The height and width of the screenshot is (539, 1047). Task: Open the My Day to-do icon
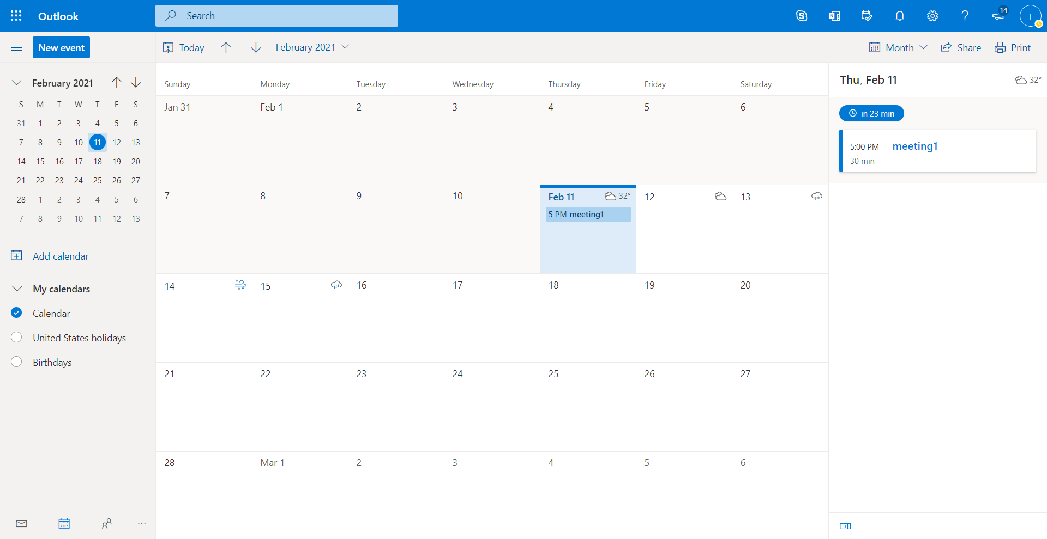tap(867, 16)
